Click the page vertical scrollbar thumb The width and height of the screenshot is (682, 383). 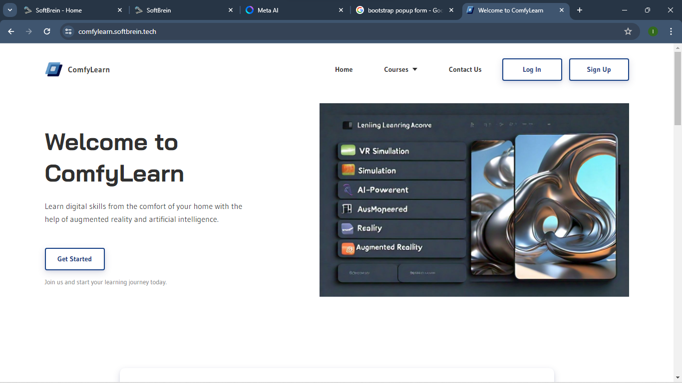point(678,88)
